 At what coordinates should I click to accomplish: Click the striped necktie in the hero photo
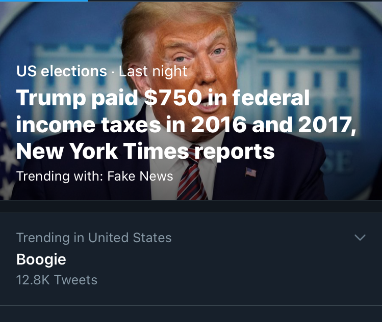pos(192,174)
